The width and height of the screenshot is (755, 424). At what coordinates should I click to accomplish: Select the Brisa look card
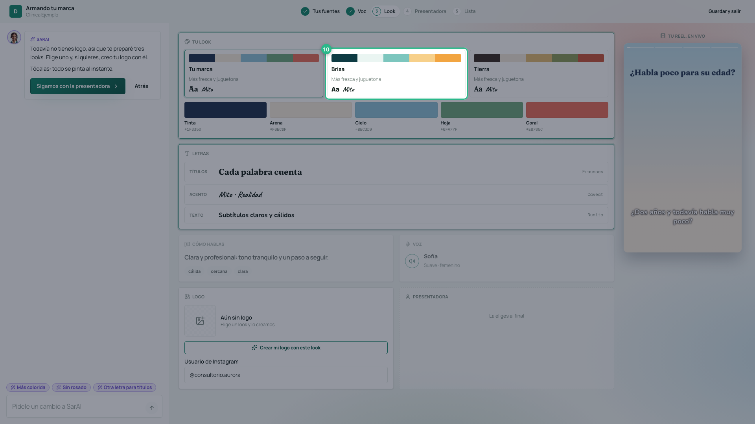[x=396, y=73]
